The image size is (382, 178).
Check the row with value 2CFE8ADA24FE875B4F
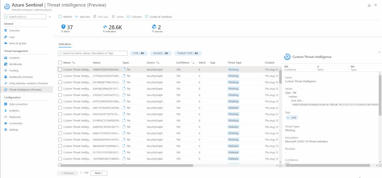pyautogui.click(x=60, y=76)
